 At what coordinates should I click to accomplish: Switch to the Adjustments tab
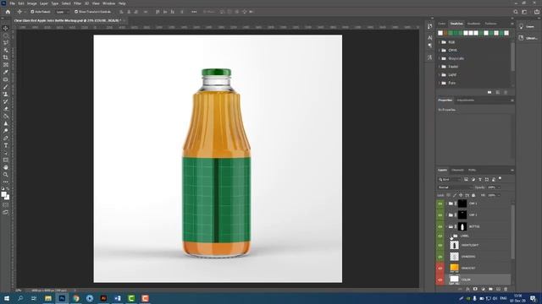click(x=466, y=100)
